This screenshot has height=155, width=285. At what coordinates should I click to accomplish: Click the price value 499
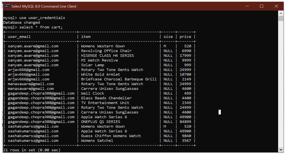(x=188, y=93)
